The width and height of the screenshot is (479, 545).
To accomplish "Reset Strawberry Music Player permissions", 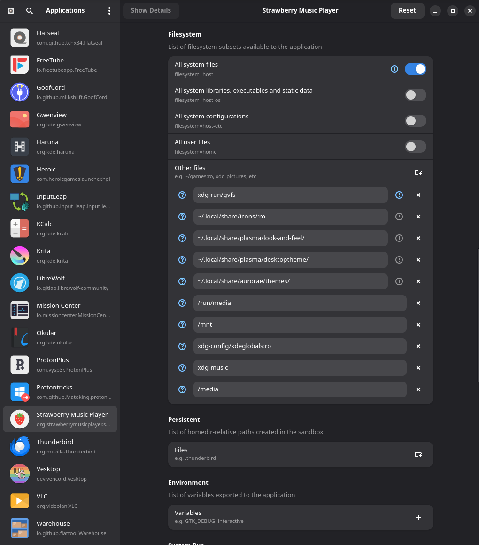I will coord(407,10).
